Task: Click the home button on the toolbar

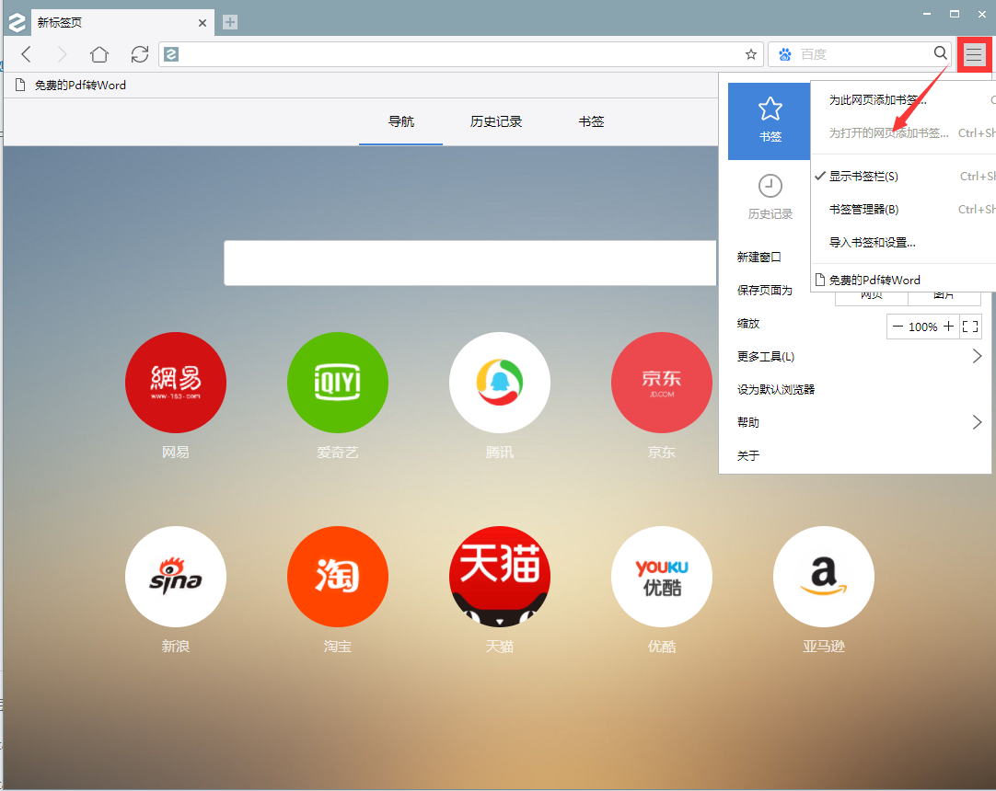Action: coord(98,54)
